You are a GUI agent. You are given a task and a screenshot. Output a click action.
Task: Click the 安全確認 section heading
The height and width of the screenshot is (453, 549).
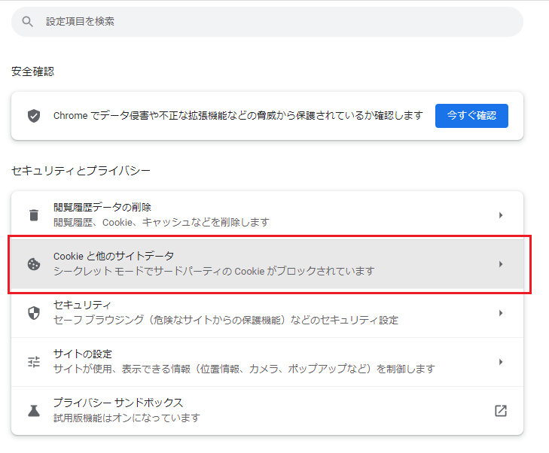click(32, 71)
